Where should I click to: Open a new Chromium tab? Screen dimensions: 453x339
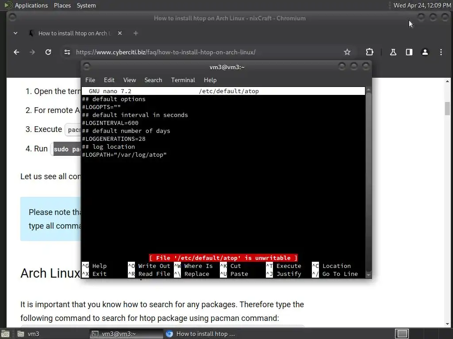(x=135, y=33)
